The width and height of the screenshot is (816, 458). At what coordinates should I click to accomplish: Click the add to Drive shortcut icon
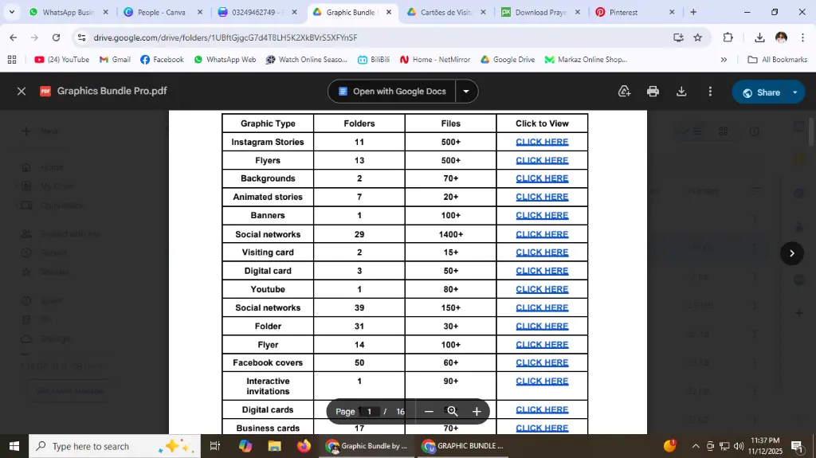tap(625, 92)
